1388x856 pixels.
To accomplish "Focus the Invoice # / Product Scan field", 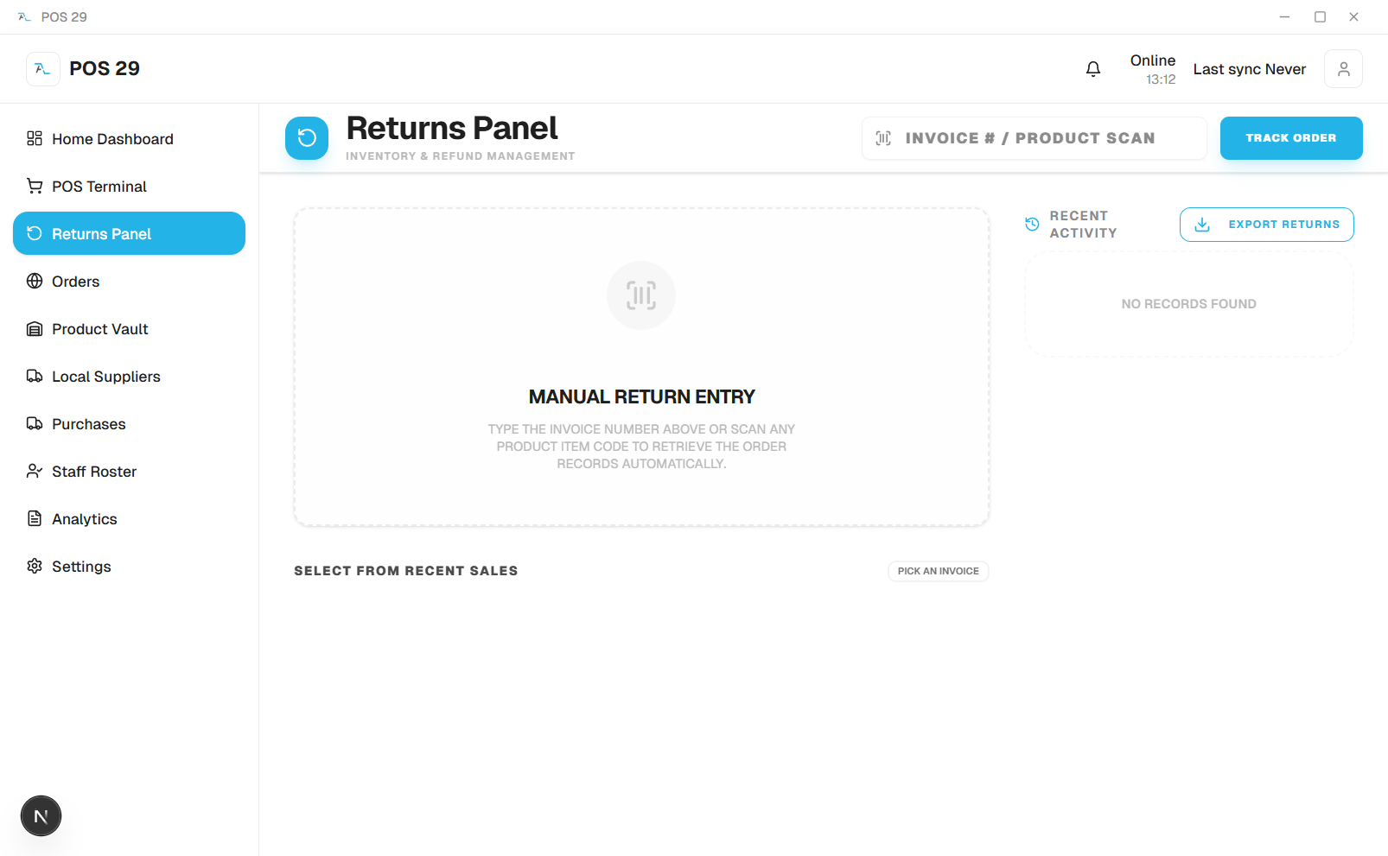I will 1035,138.
